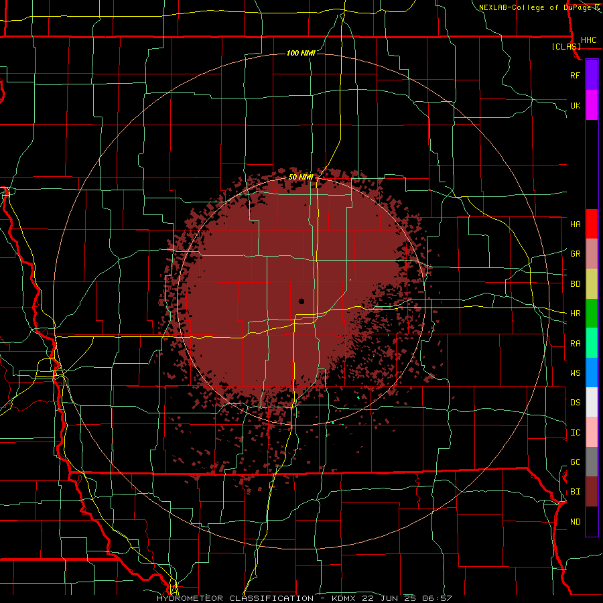
Task: Click the red HA color swatch in legend
Action: click(592, 224)
